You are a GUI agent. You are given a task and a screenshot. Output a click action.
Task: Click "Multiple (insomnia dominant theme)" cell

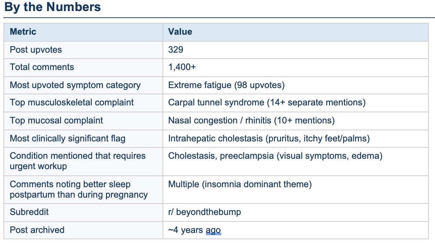[x=240, y=184]
